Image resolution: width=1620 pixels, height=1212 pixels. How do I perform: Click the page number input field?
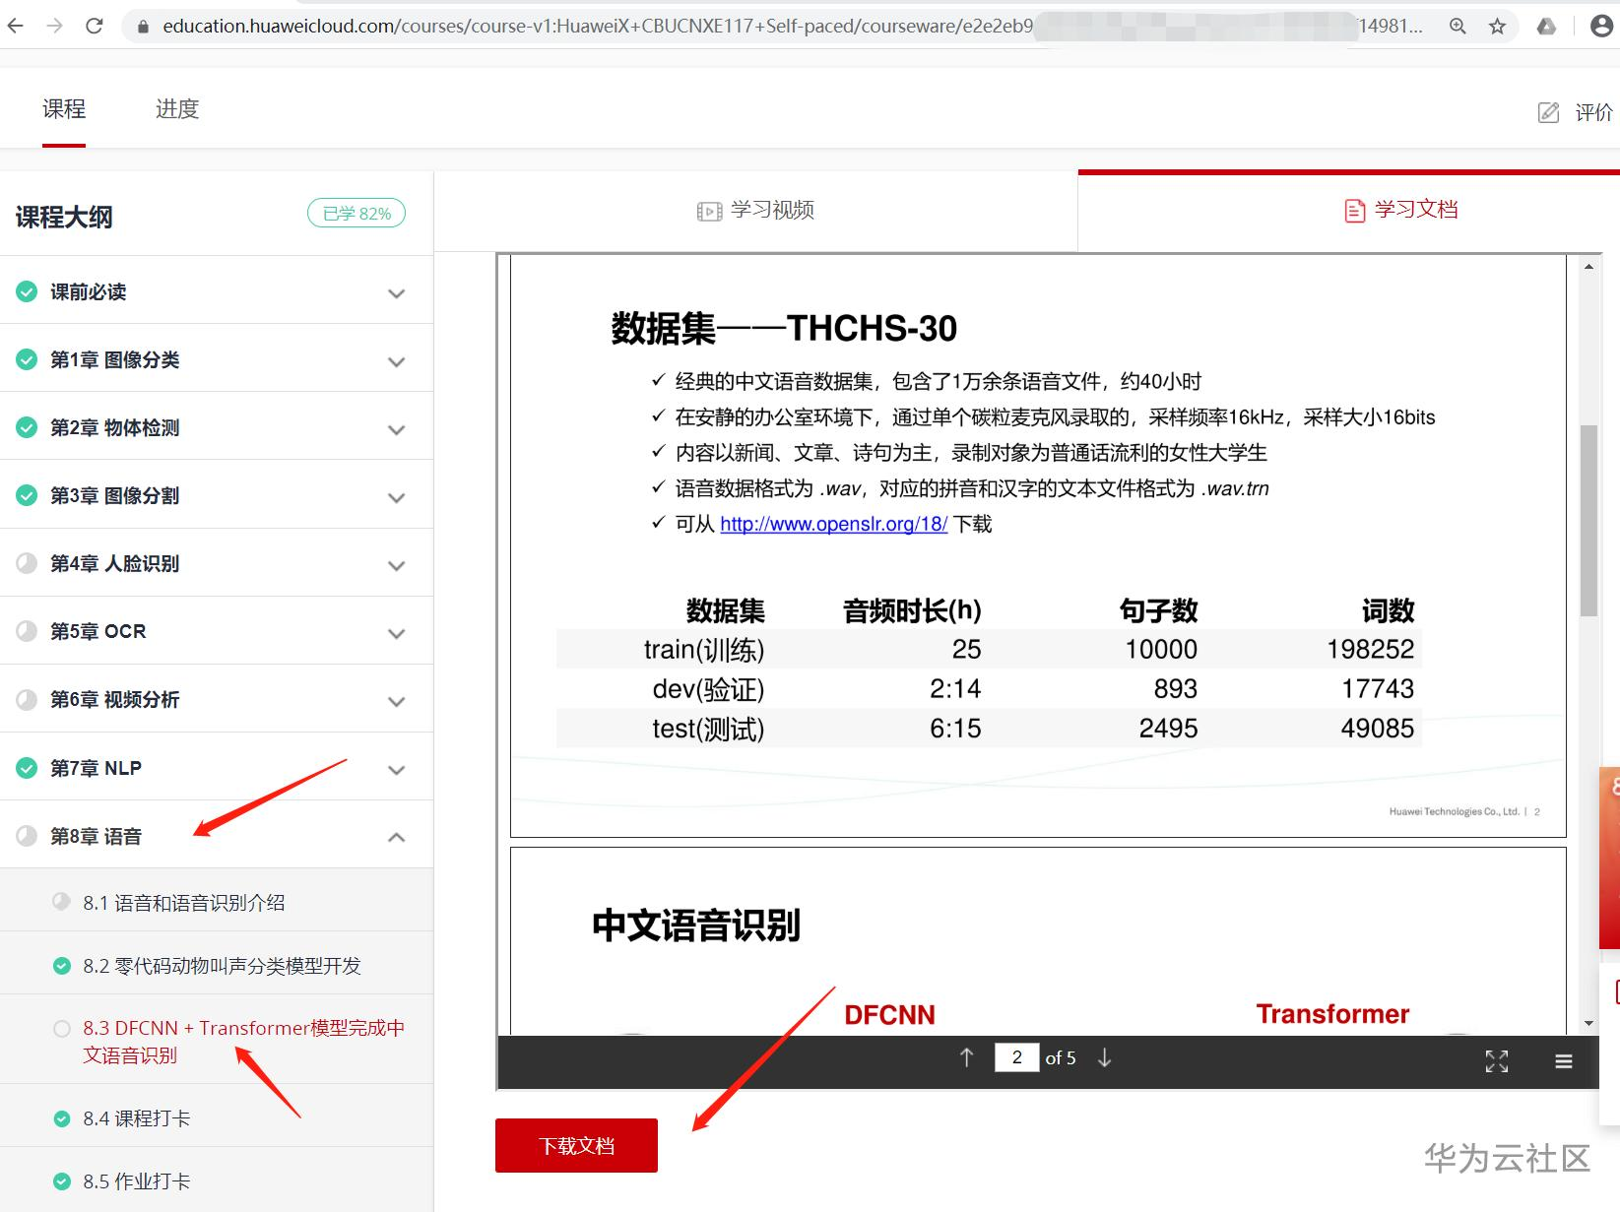click(1016, 1057)
